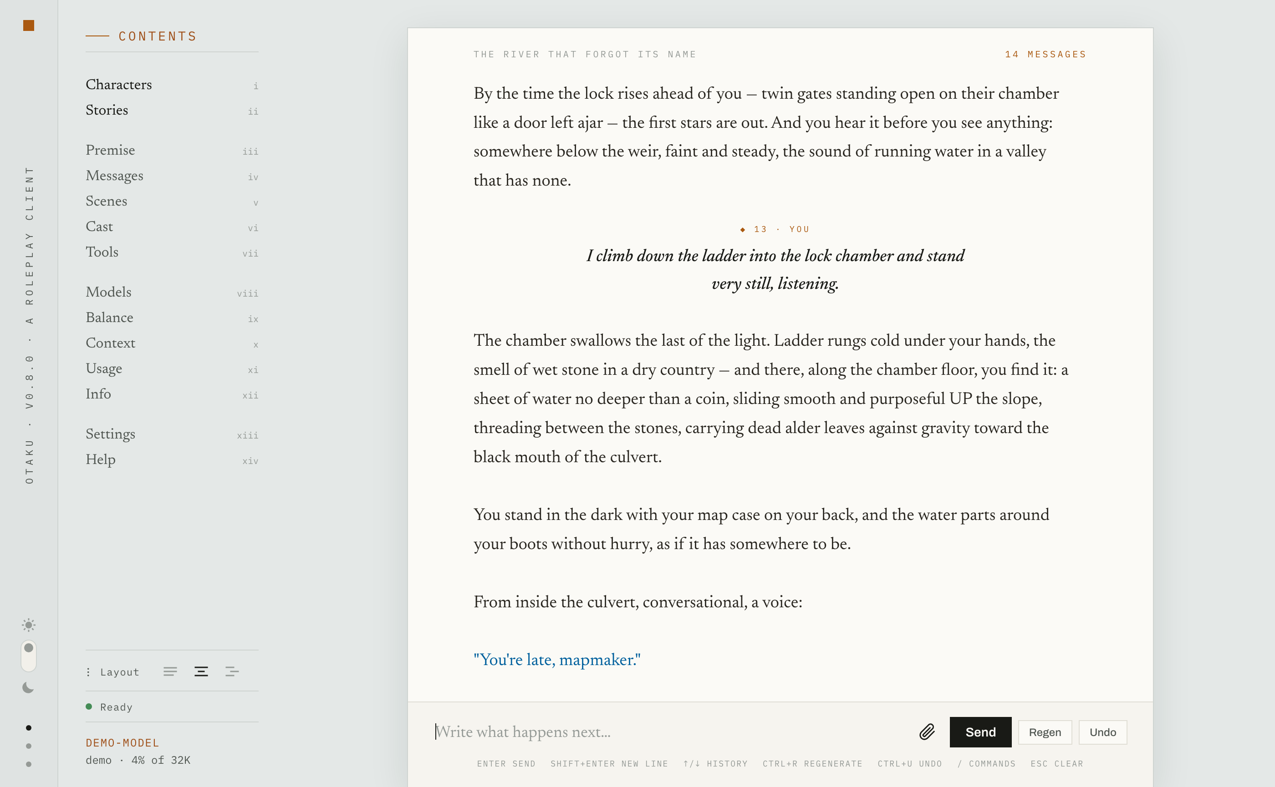Click the orange square logo icon
1275x787 pixels.
(29, 25)
